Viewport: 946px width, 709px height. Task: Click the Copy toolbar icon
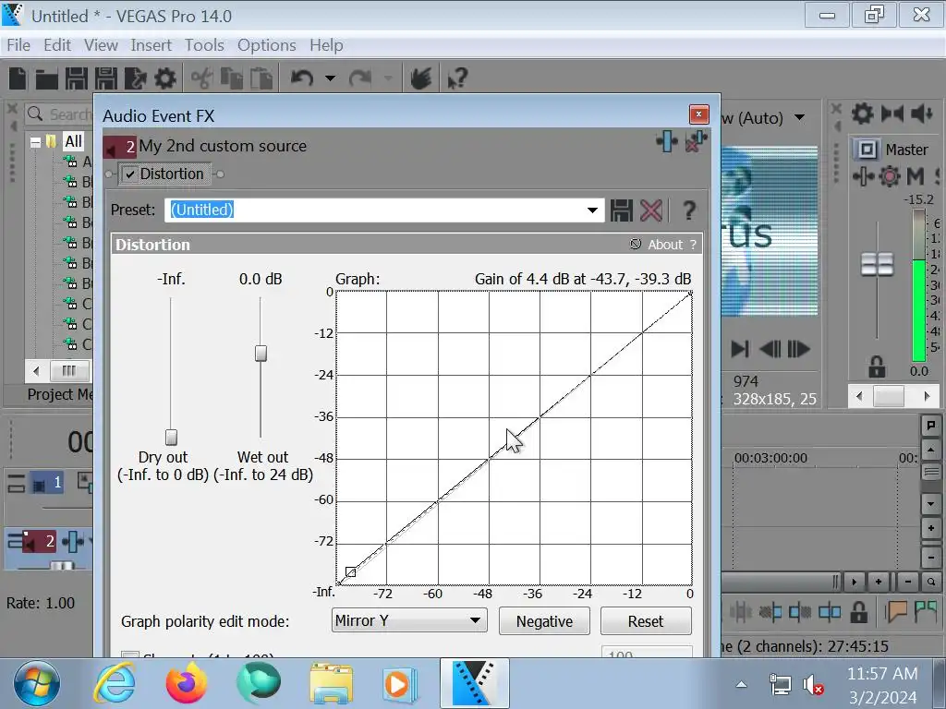[x=232, y=78]
